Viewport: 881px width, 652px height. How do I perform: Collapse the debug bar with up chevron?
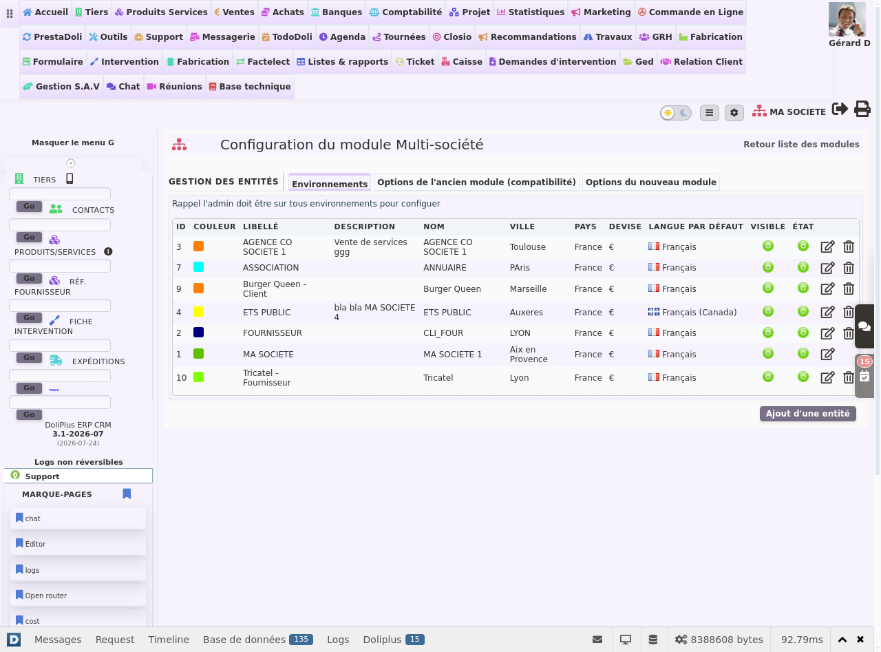tap(842, 640)
